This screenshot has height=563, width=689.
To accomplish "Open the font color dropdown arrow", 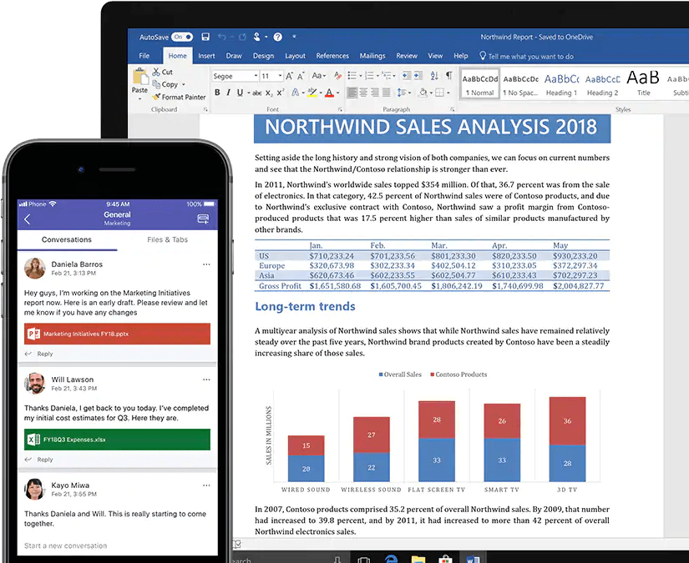I will point(337,93).
